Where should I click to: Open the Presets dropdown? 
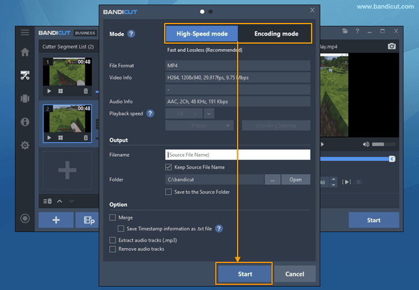click(x=199, y=125)
